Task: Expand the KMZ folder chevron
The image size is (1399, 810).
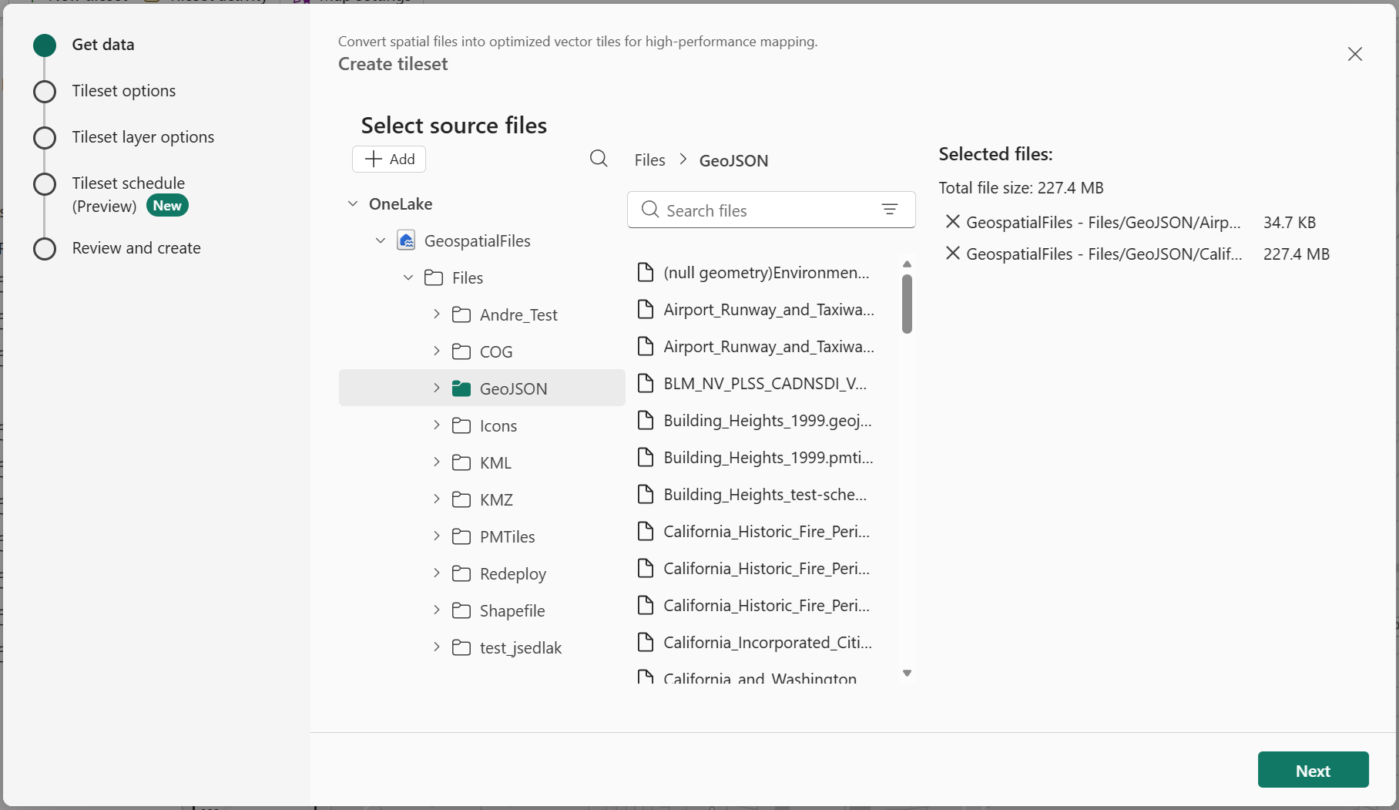Action: [x=436, y=499]
